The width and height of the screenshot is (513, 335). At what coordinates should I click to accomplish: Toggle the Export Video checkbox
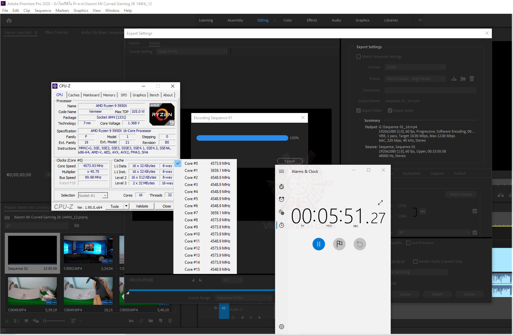(359, 110)
